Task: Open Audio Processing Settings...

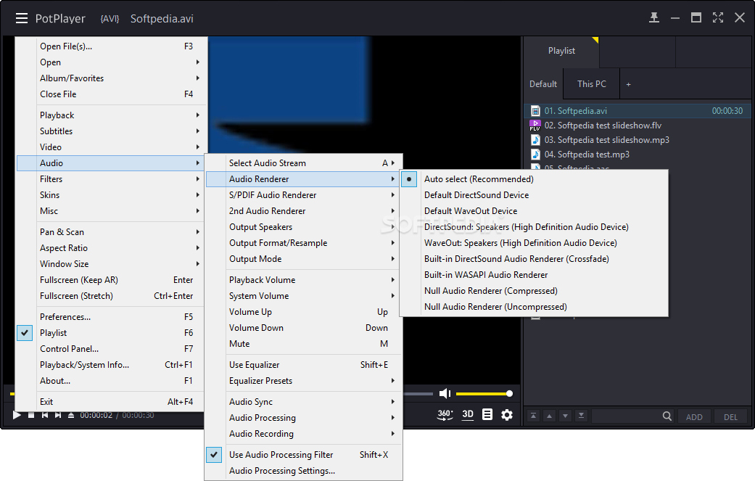Action: coord(303,471)
